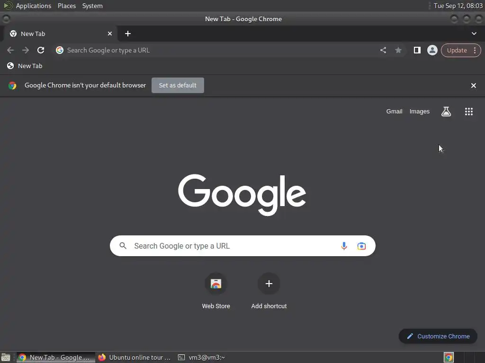Expand the tab search chevron

[474, 34]
